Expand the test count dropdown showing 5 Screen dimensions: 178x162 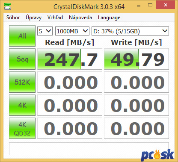(45, 31)
